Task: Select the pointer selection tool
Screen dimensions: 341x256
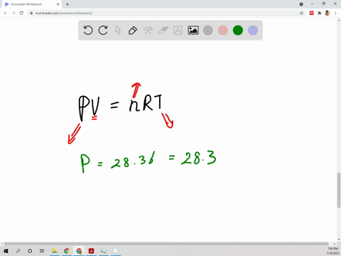Action: coord(118,31)
